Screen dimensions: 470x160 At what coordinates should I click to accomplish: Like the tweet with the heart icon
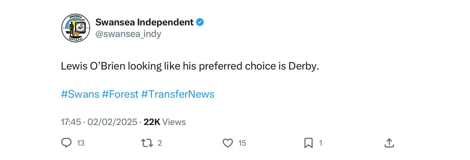227,143
